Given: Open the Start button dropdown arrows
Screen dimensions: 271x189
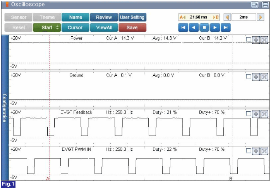Looking at the screenshot, I should click(58, 27).
